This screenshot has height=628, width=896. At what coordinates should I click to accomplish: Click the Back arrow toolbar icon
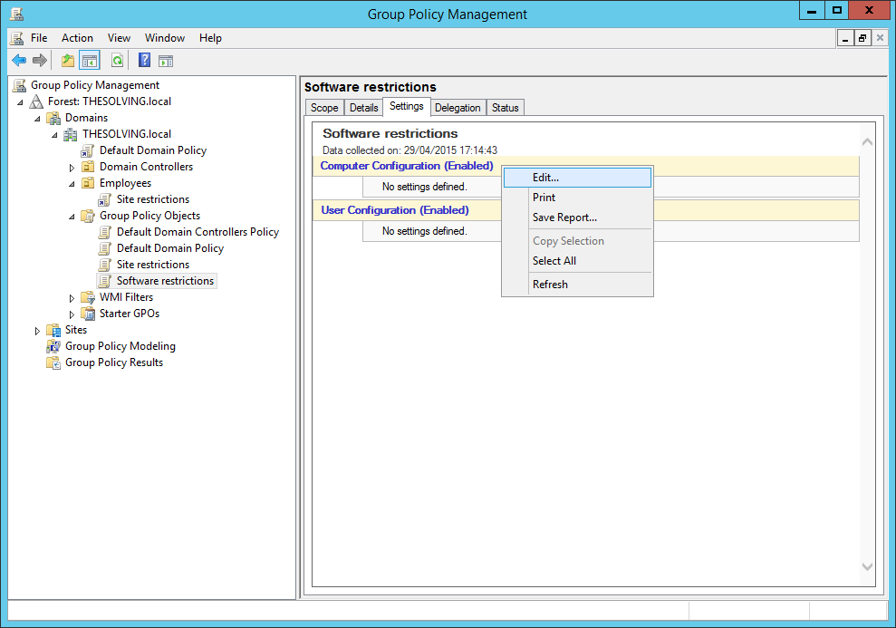pos(19,60)
